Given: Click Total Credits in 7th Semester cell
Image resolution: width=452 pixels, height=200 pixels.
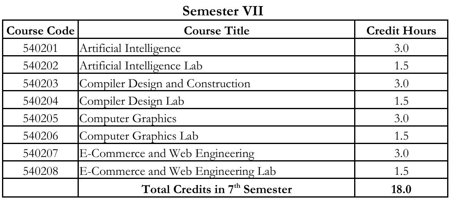Looking at the screenshot, I should point(216,189).
